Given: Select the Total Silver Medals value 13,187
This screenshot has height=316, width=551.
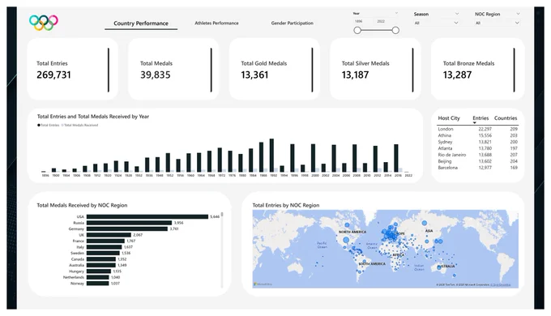Looking at the screenshot, I should pyautogui.click(x=355, y=75).
